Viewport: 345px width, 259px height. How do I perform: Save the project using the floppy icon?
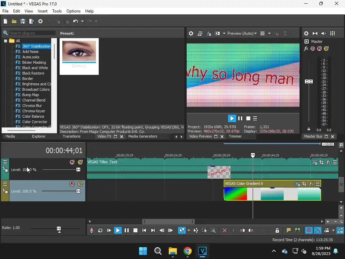(23, 21)
